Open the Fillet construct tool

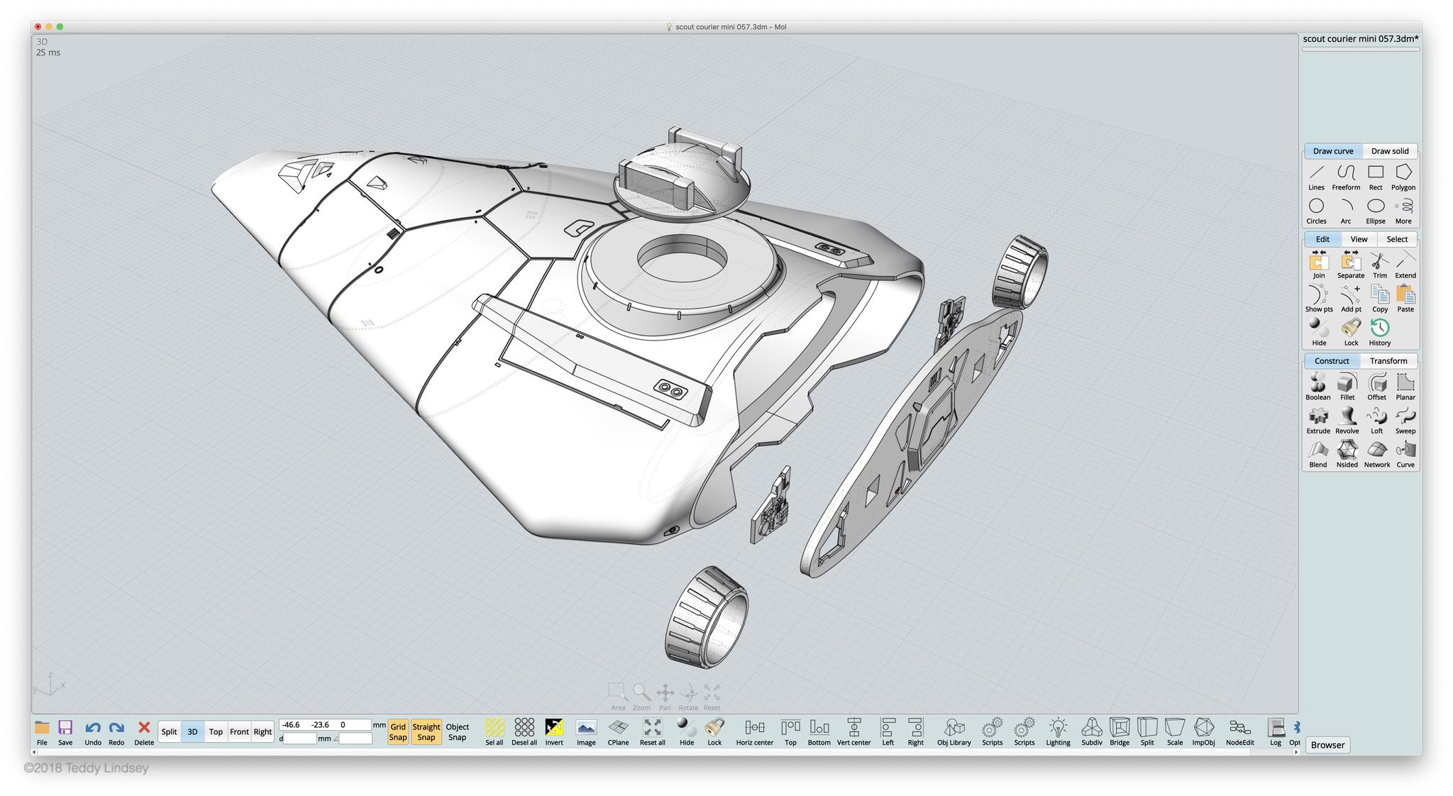[x=1347, y=387]
